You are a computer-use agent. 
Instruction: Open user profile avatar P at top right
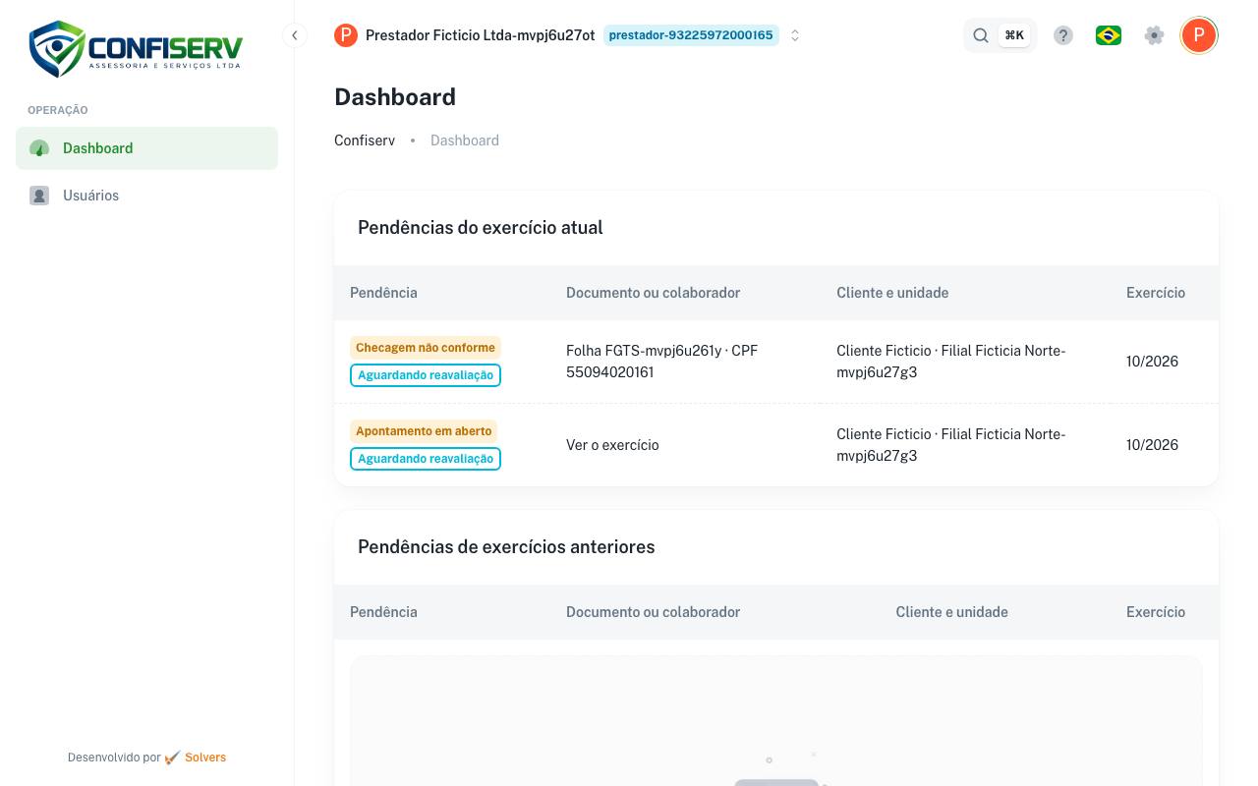1199,35
